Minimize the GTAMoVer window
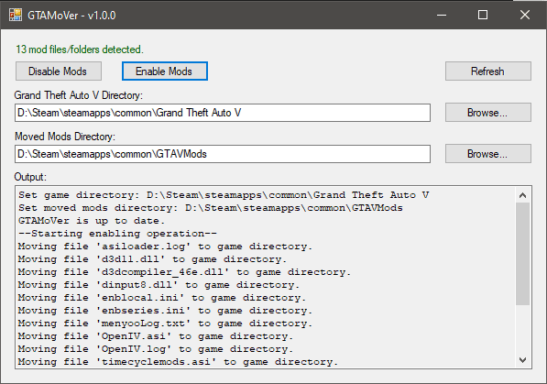547x384 pixels. [x=442, y=15]
